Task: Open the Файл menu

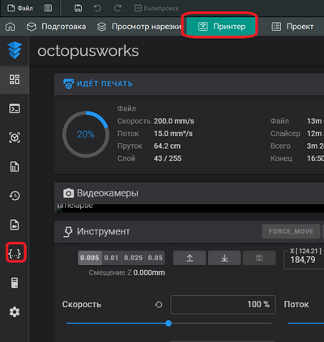Action: tap(20, 8)
